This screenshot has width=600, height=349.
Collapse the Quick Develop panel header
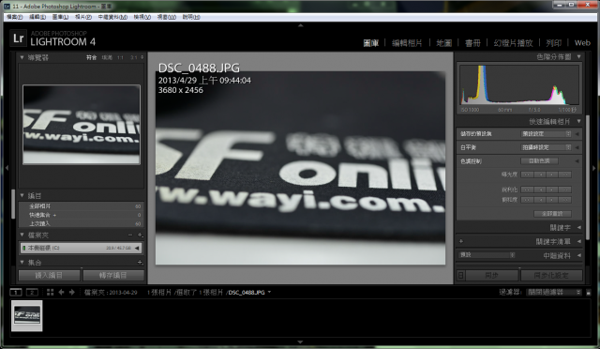[579, 121]
